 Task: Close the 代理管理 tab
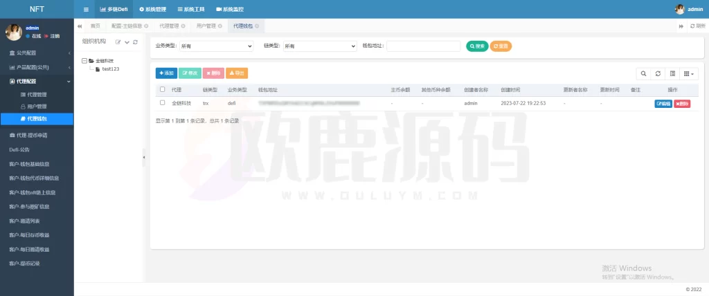pos(183,26)
